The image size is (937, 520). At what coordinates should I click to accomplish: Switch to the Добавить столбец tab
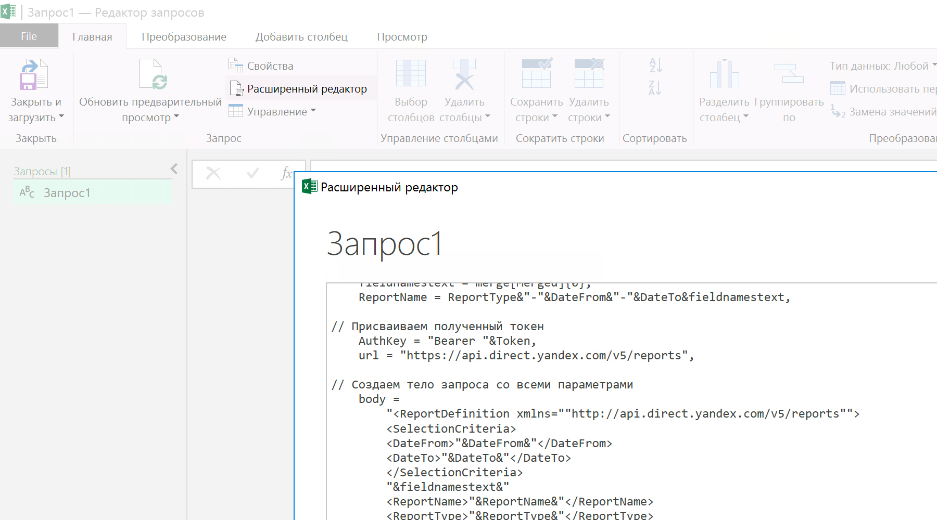[x=301, y=37]
